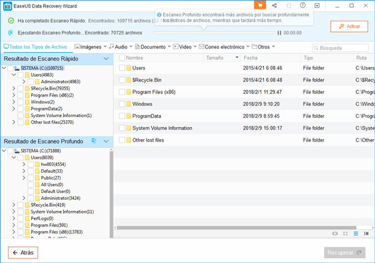Screen dimensions: 375x263
Task: Toggle the select-all checkbox beside Nombre
Action: tap(122, 58)
